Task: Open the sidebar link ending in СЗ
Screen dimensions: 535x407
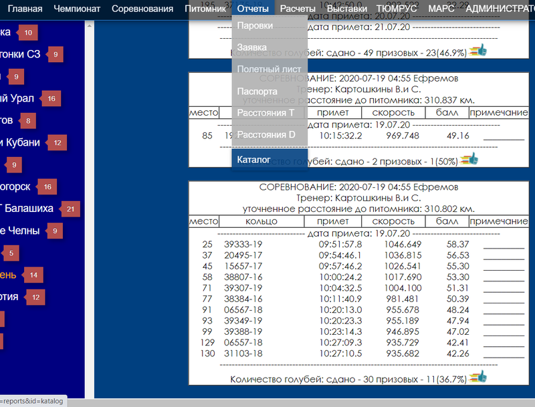Action: 20,54
